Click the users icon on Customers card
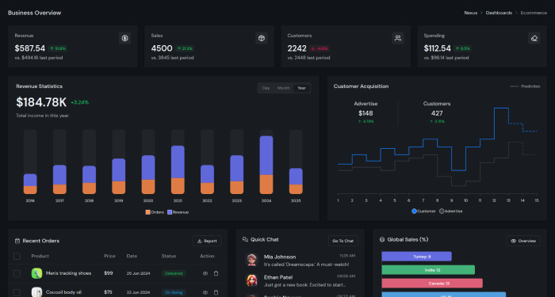This screenshot has width=555, height=297. click(x=398, y=38)
